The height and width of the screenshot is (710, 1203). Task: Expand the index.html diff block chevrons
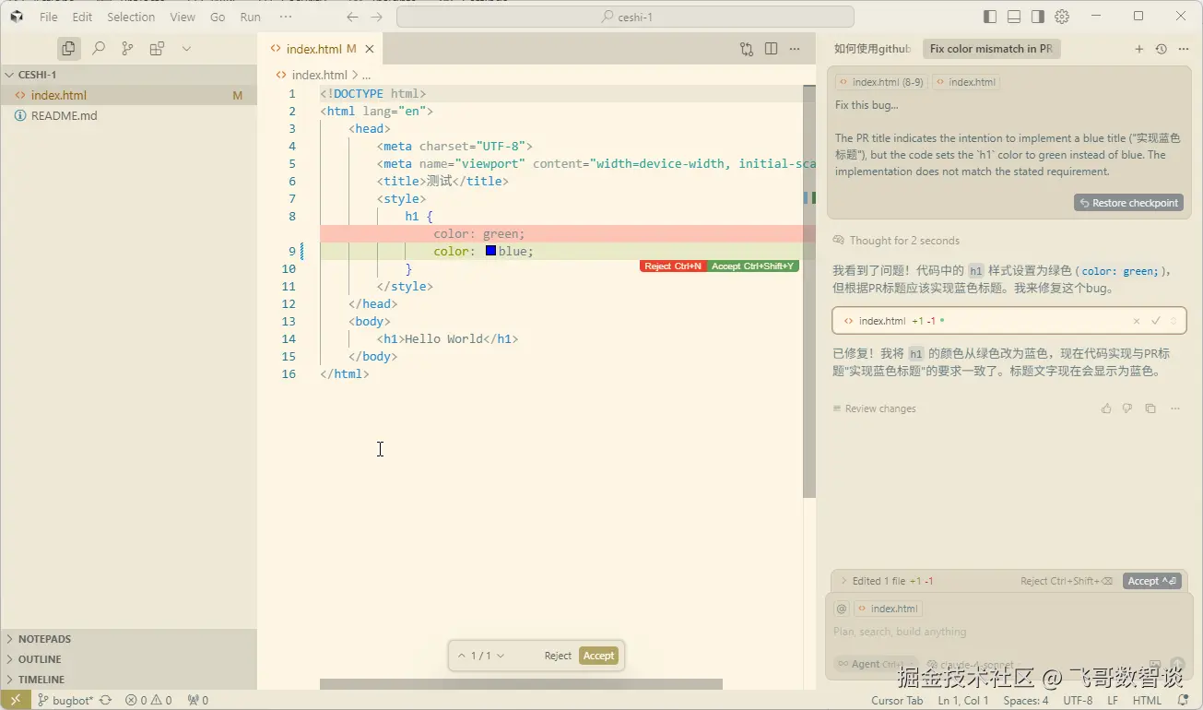(x=1174, y=321)
